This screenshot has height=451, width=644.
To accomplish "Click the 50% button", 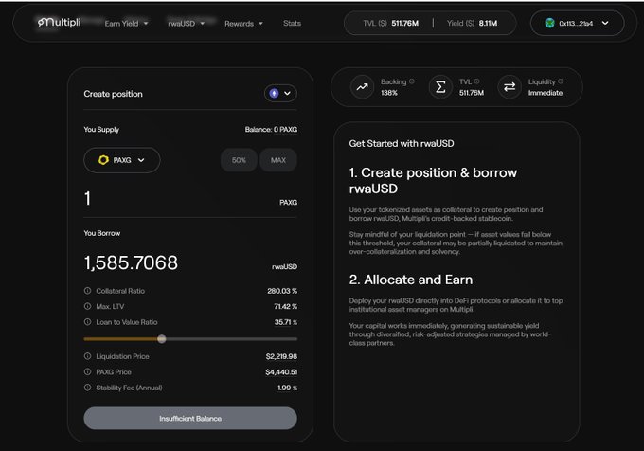I will [x=239, y=160].
